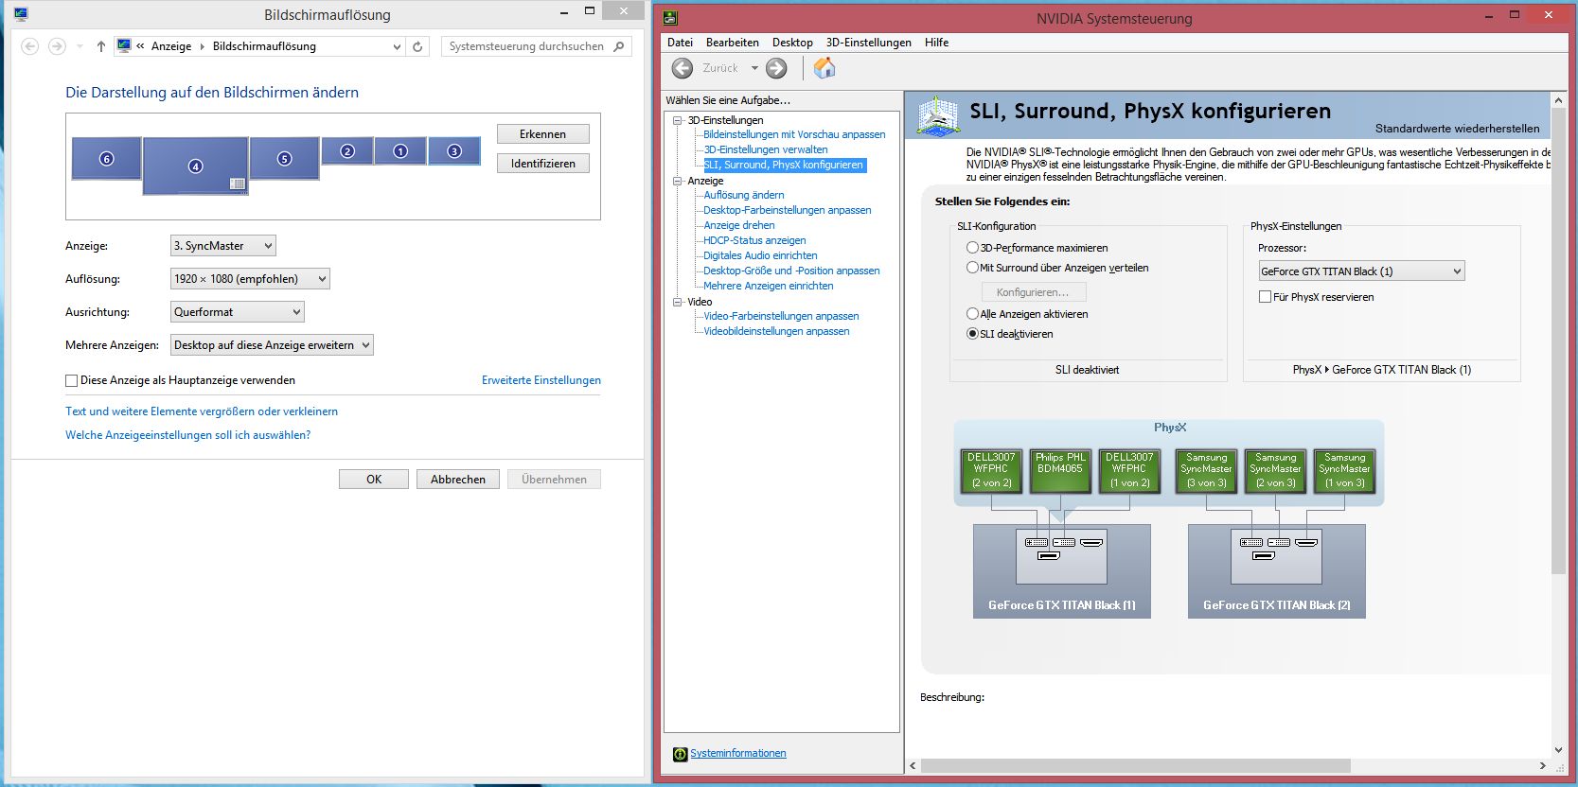Open the NVIDIA home icon
Viewport: 1578px width, 787px height.
(x=824, y=68)
